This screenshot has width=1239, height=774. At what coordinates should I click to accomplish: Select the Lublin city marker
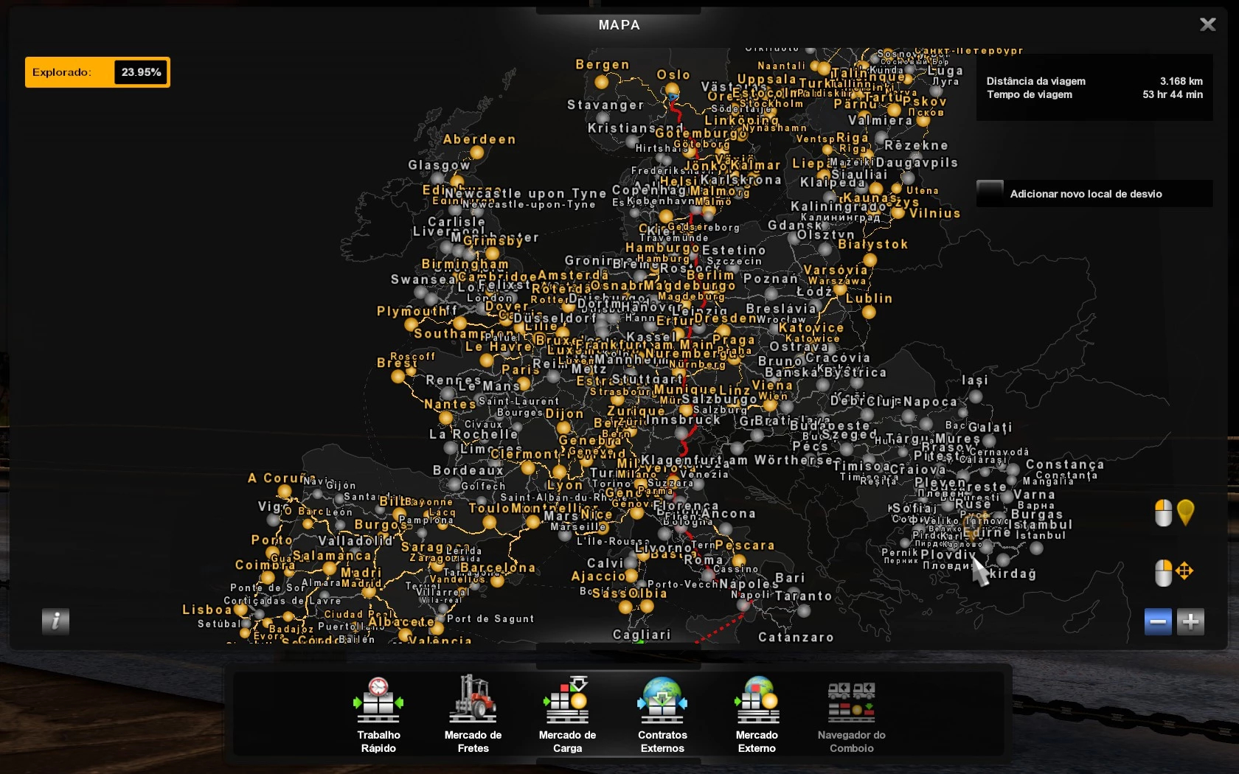[869, 312]
